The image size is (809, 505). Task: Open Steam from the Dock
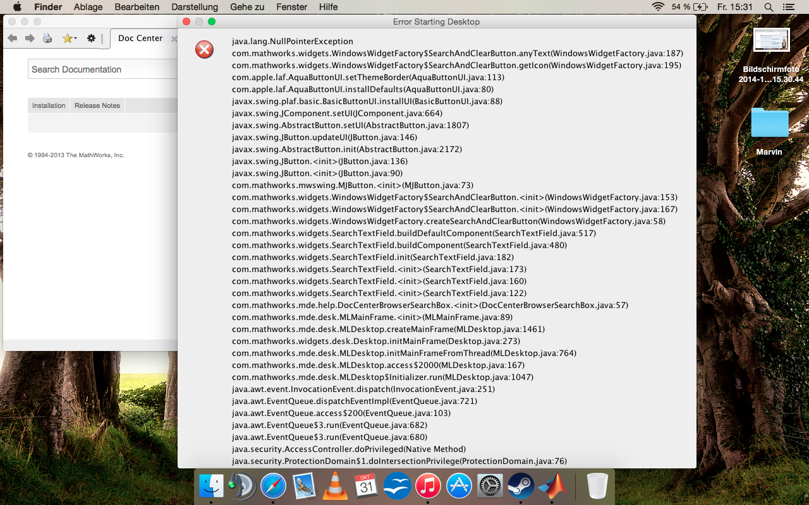521,486
